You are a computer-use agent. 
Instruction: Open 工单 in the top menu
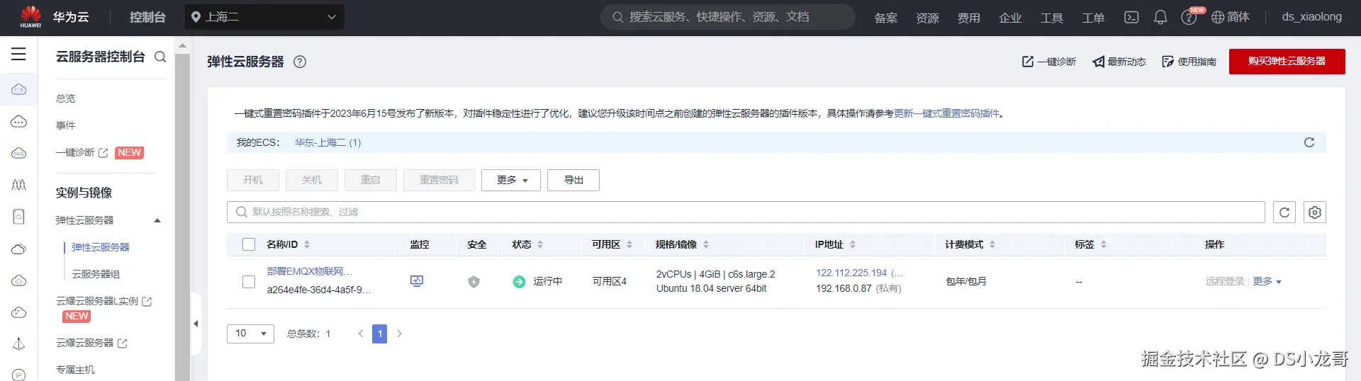[1093, 18]
